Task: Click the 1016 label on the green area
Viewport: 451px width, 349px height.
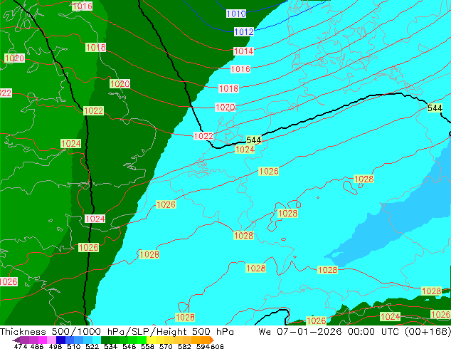Action: 83,6
